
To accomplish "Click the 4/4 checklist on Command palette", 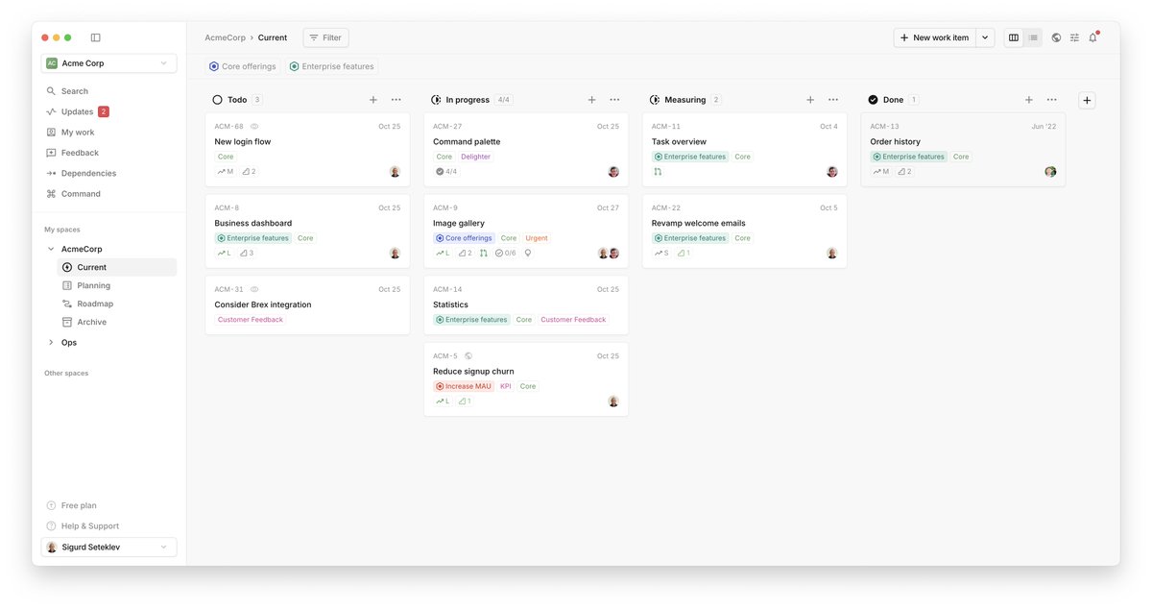I will (446, 172).
